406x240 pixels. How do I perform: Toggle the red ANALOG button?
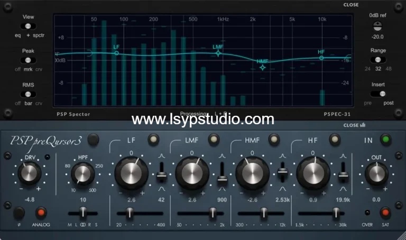pos(41,213)
